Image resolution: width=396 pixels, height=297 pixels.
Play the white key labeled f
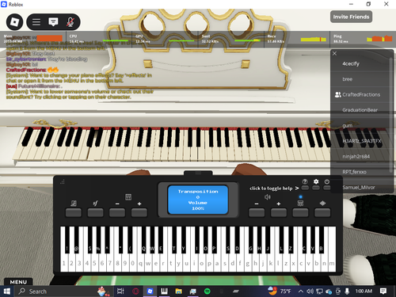(240, 263)
